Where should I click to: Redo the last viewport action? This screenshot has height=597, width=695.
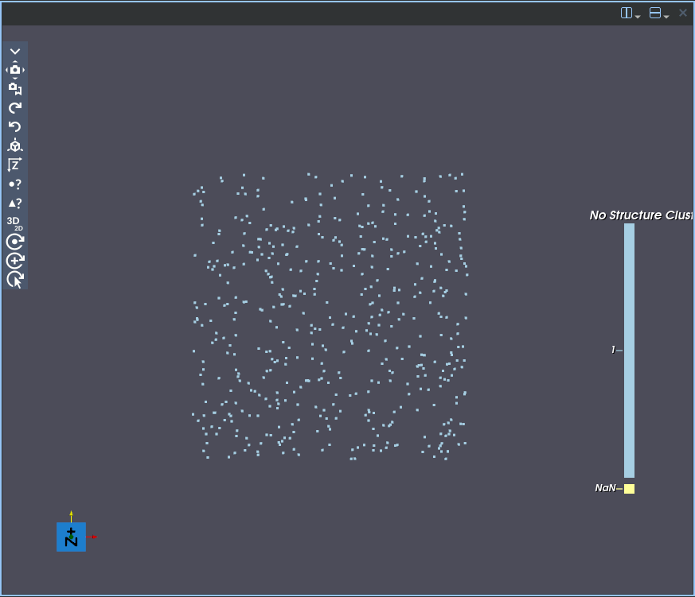coord(15,107)
